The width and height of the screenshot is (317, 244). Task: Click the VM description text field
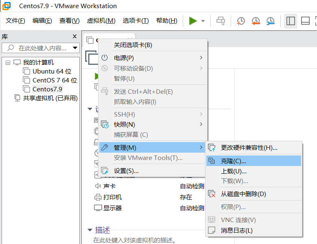coord(134,240)
